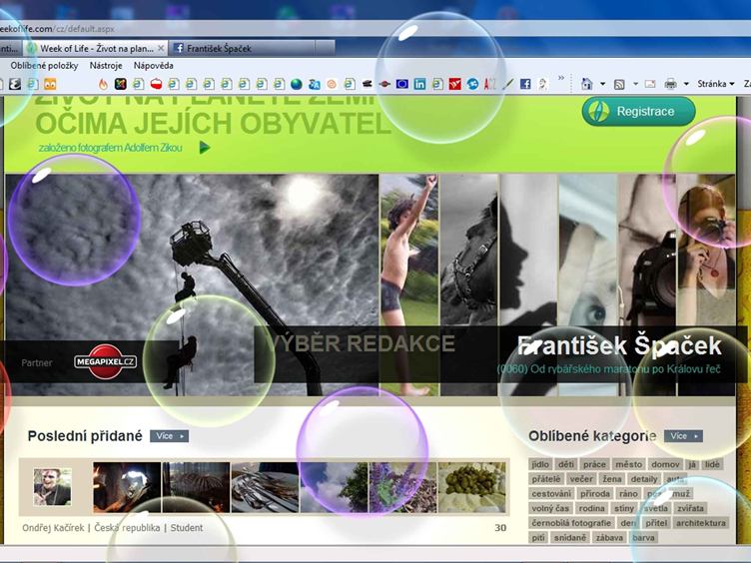Select the zvířata category tag
This screenshot has width=751, height=563.
[x=690, y=508]
